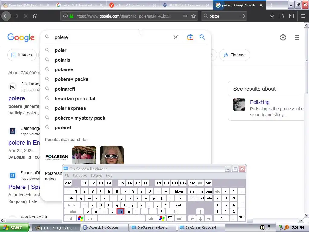Click the up arrow key on On-Screen Keyboard

[200, 212]
